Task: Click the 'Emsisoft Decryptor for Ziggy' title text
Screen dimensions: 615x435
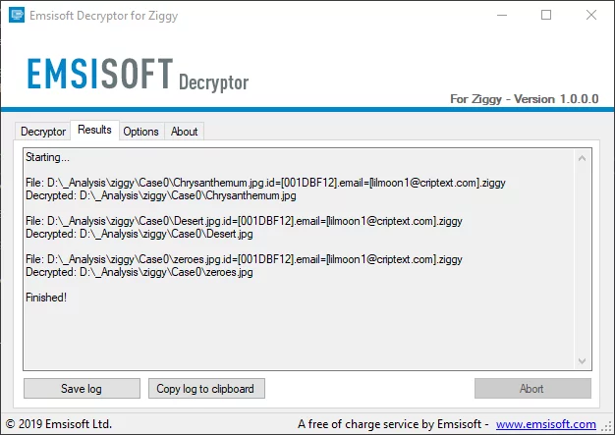Action: click(103, 16)
